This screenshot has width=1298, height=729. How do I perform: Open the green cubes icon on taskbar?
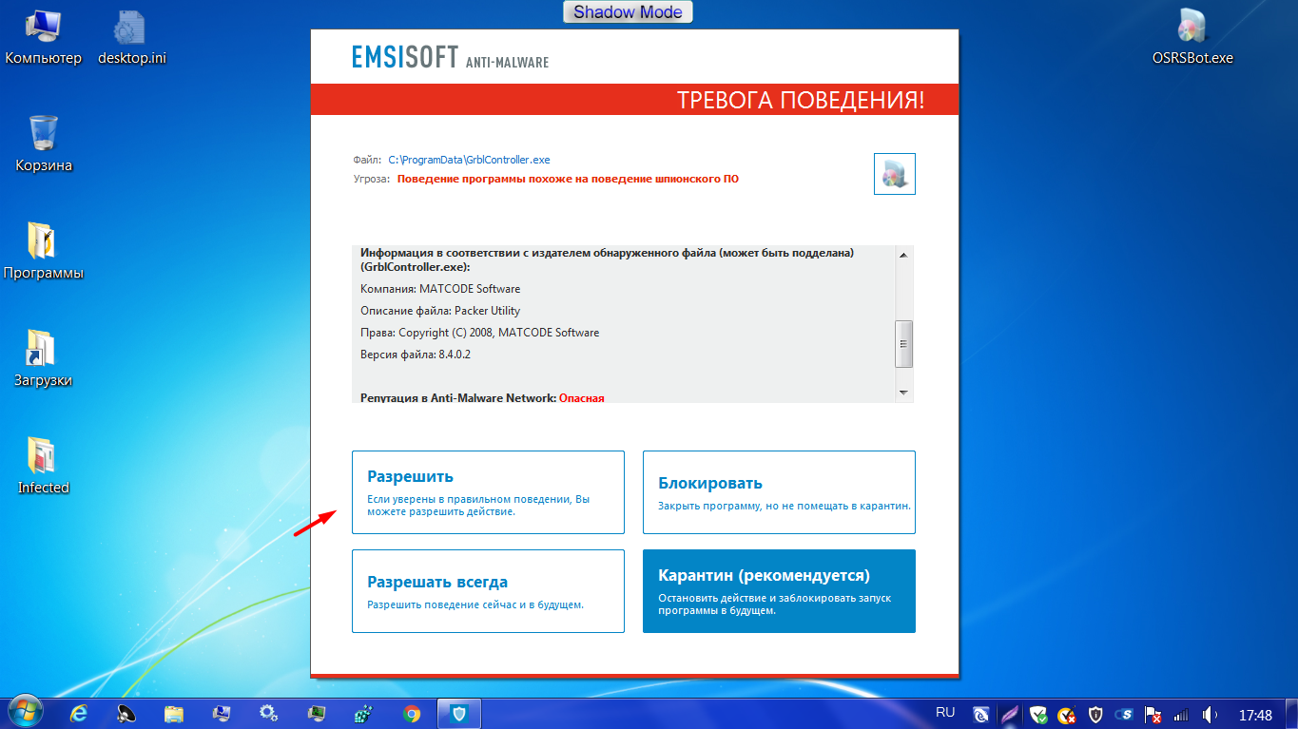pyautogui.click(x=363, y=713)
